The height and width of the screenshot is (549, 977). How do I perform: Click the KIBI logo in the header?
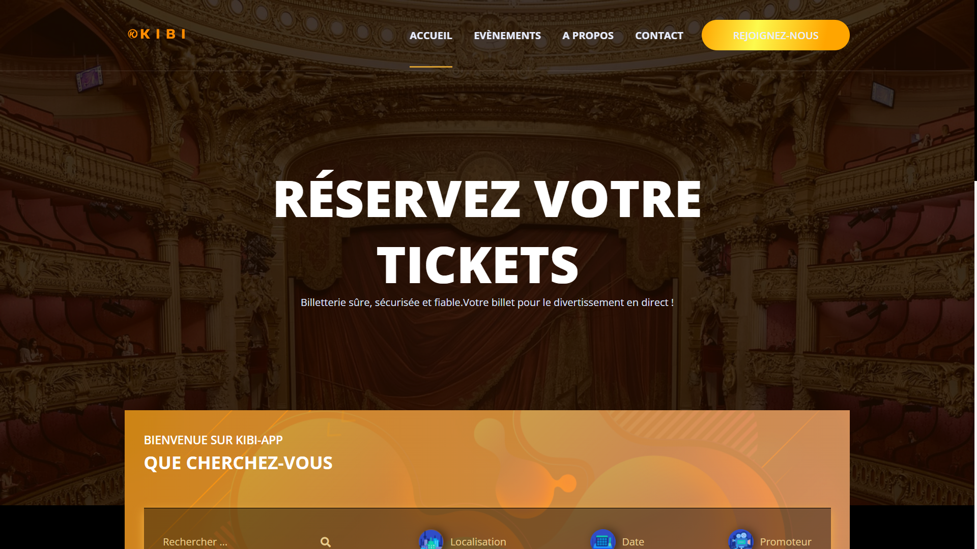point(157,34)
